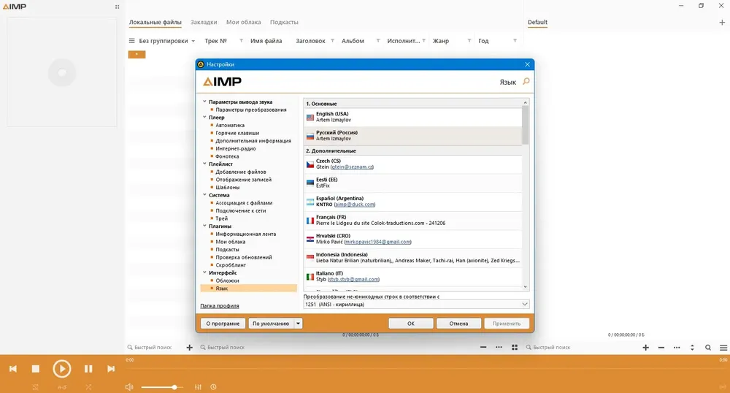
Task: Switch to the Подкасты tab
Action: point(284,22)
